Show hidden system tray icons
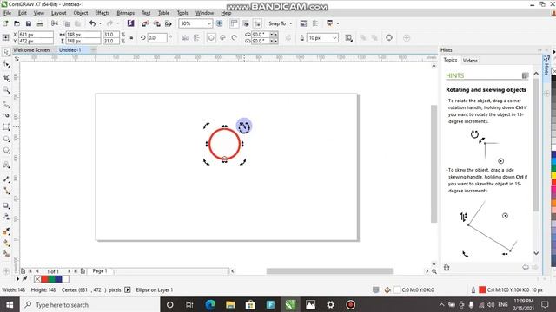 (x=441, y=305)
